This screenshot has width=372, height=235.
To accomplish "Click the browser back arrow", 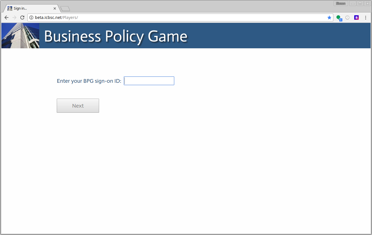I will (x=6, y=18).
